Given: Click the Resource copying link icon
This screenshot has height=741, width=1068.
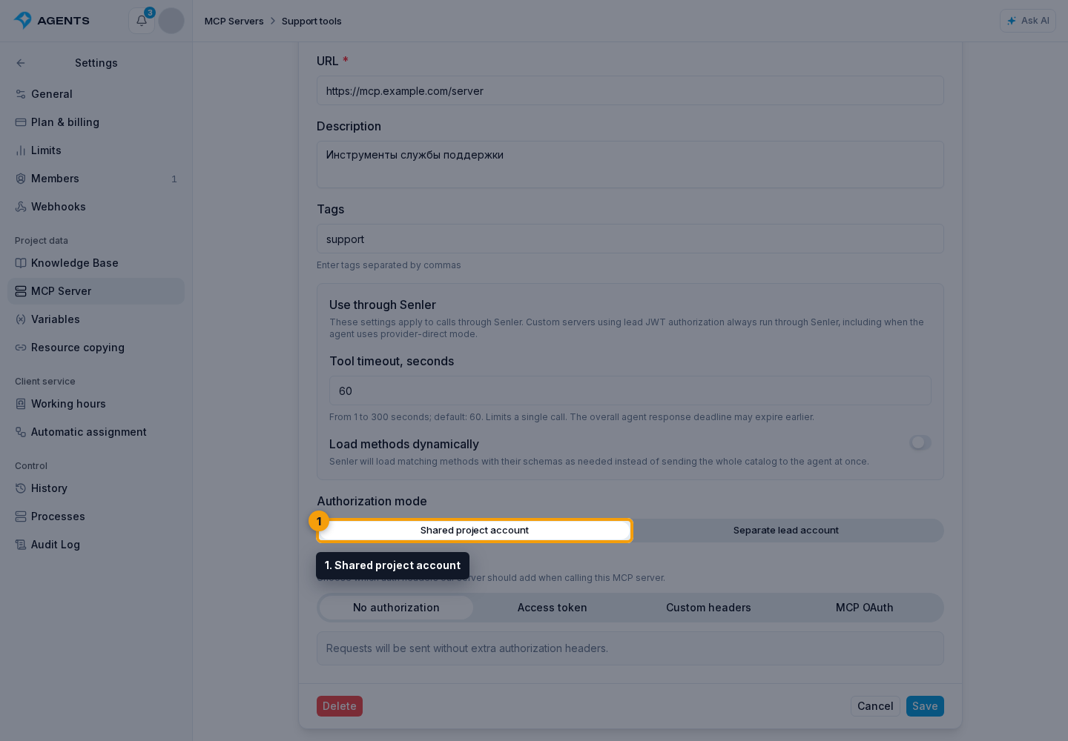Looking at the screenshot, I should coord(21,348).
